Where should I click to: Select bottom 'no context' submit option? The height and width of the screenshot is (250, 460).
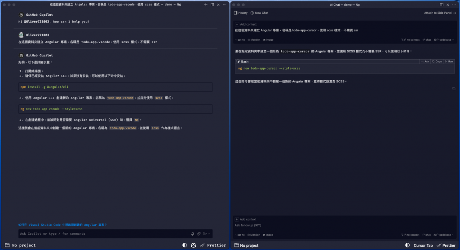(x=410, y=235)
